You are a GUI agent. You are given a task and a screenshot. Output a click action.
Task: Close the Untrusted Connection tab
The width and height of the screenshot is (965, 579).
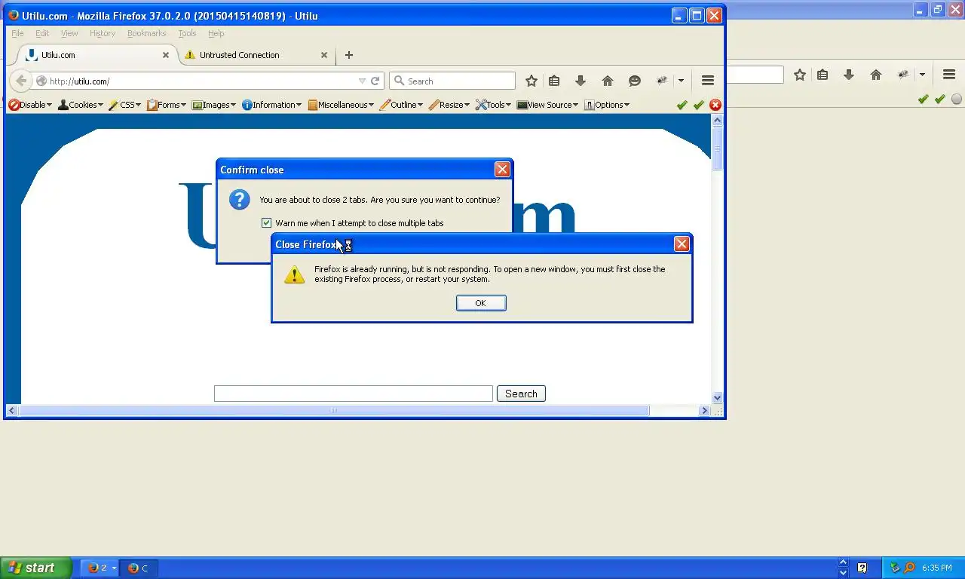click(x=324, y=55)
